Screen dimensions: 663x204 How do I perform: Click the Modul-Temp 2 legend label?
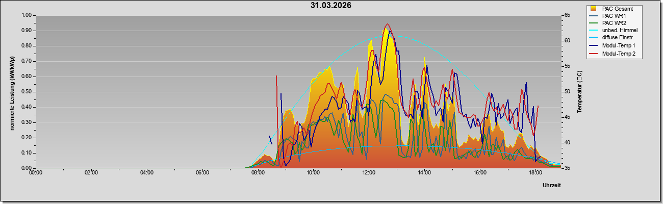(619, 54)
